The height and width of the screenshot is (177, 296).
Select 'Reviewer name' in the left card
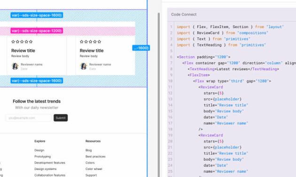point(31,64)
